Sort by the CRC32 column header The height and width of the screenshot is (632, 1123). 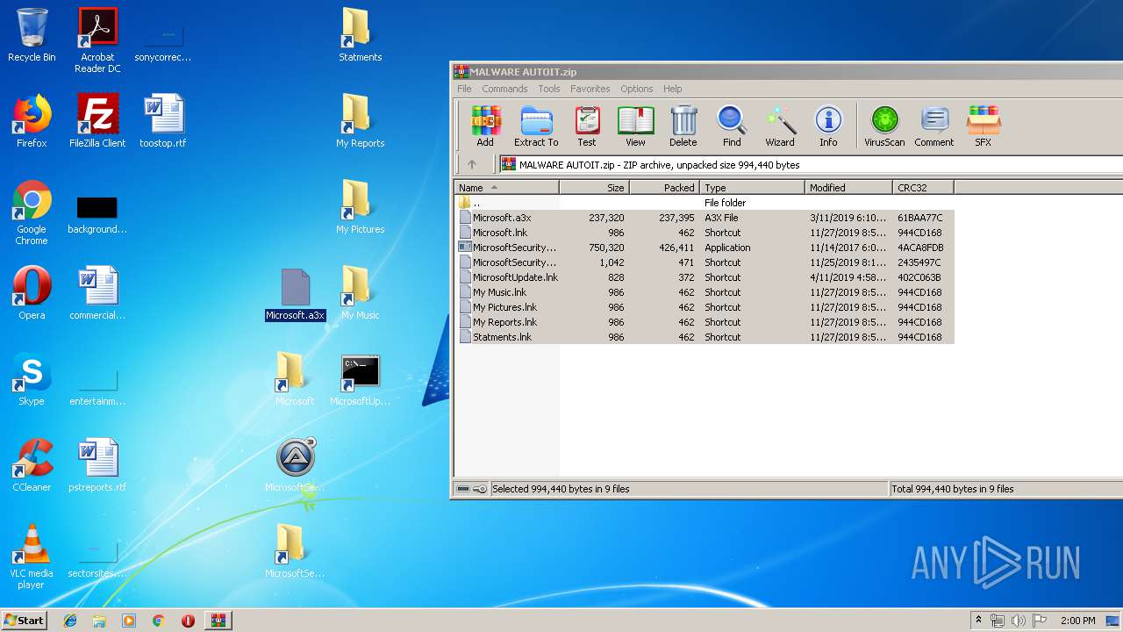point(923,187)
